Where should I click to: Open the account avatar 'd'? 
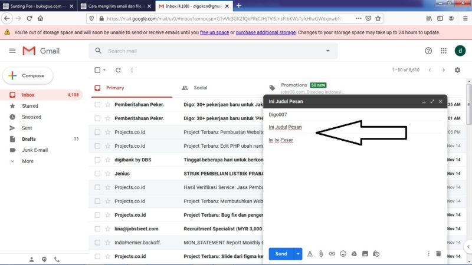coord(460,51)
